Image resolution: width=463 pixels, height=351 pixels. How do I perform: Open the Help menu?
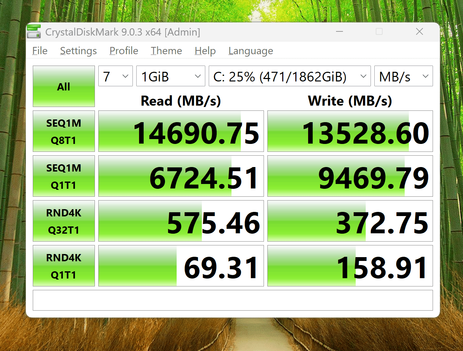[x=205, y=51]
